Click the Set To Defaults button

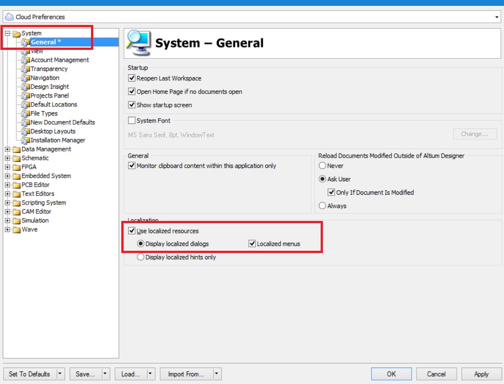(29, 374)
